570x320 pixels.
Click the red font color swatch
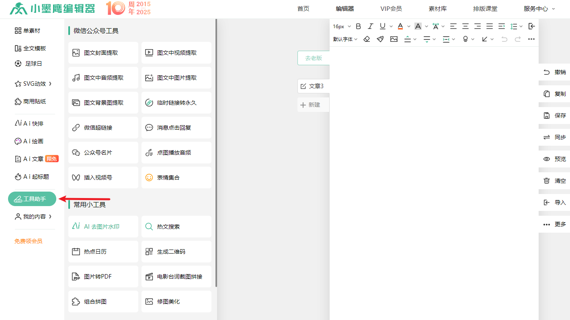[400, 26]
